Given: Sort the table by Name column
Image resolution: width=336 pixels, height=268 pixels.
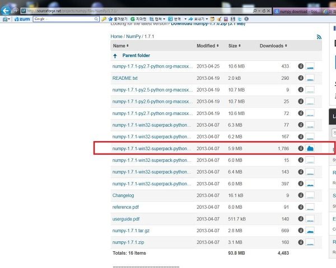Looking at the screenshot, I should (x=121, y=46).
